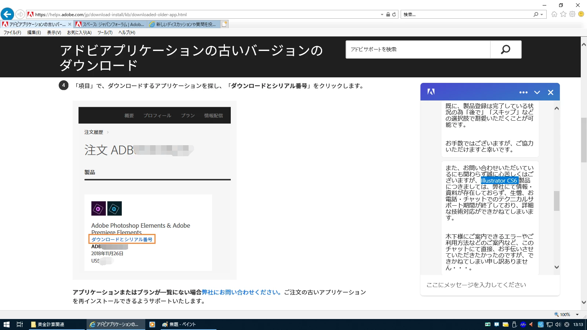
Task: Open the address bar autocomplete dropdown arrow
Action: point(382,15)
